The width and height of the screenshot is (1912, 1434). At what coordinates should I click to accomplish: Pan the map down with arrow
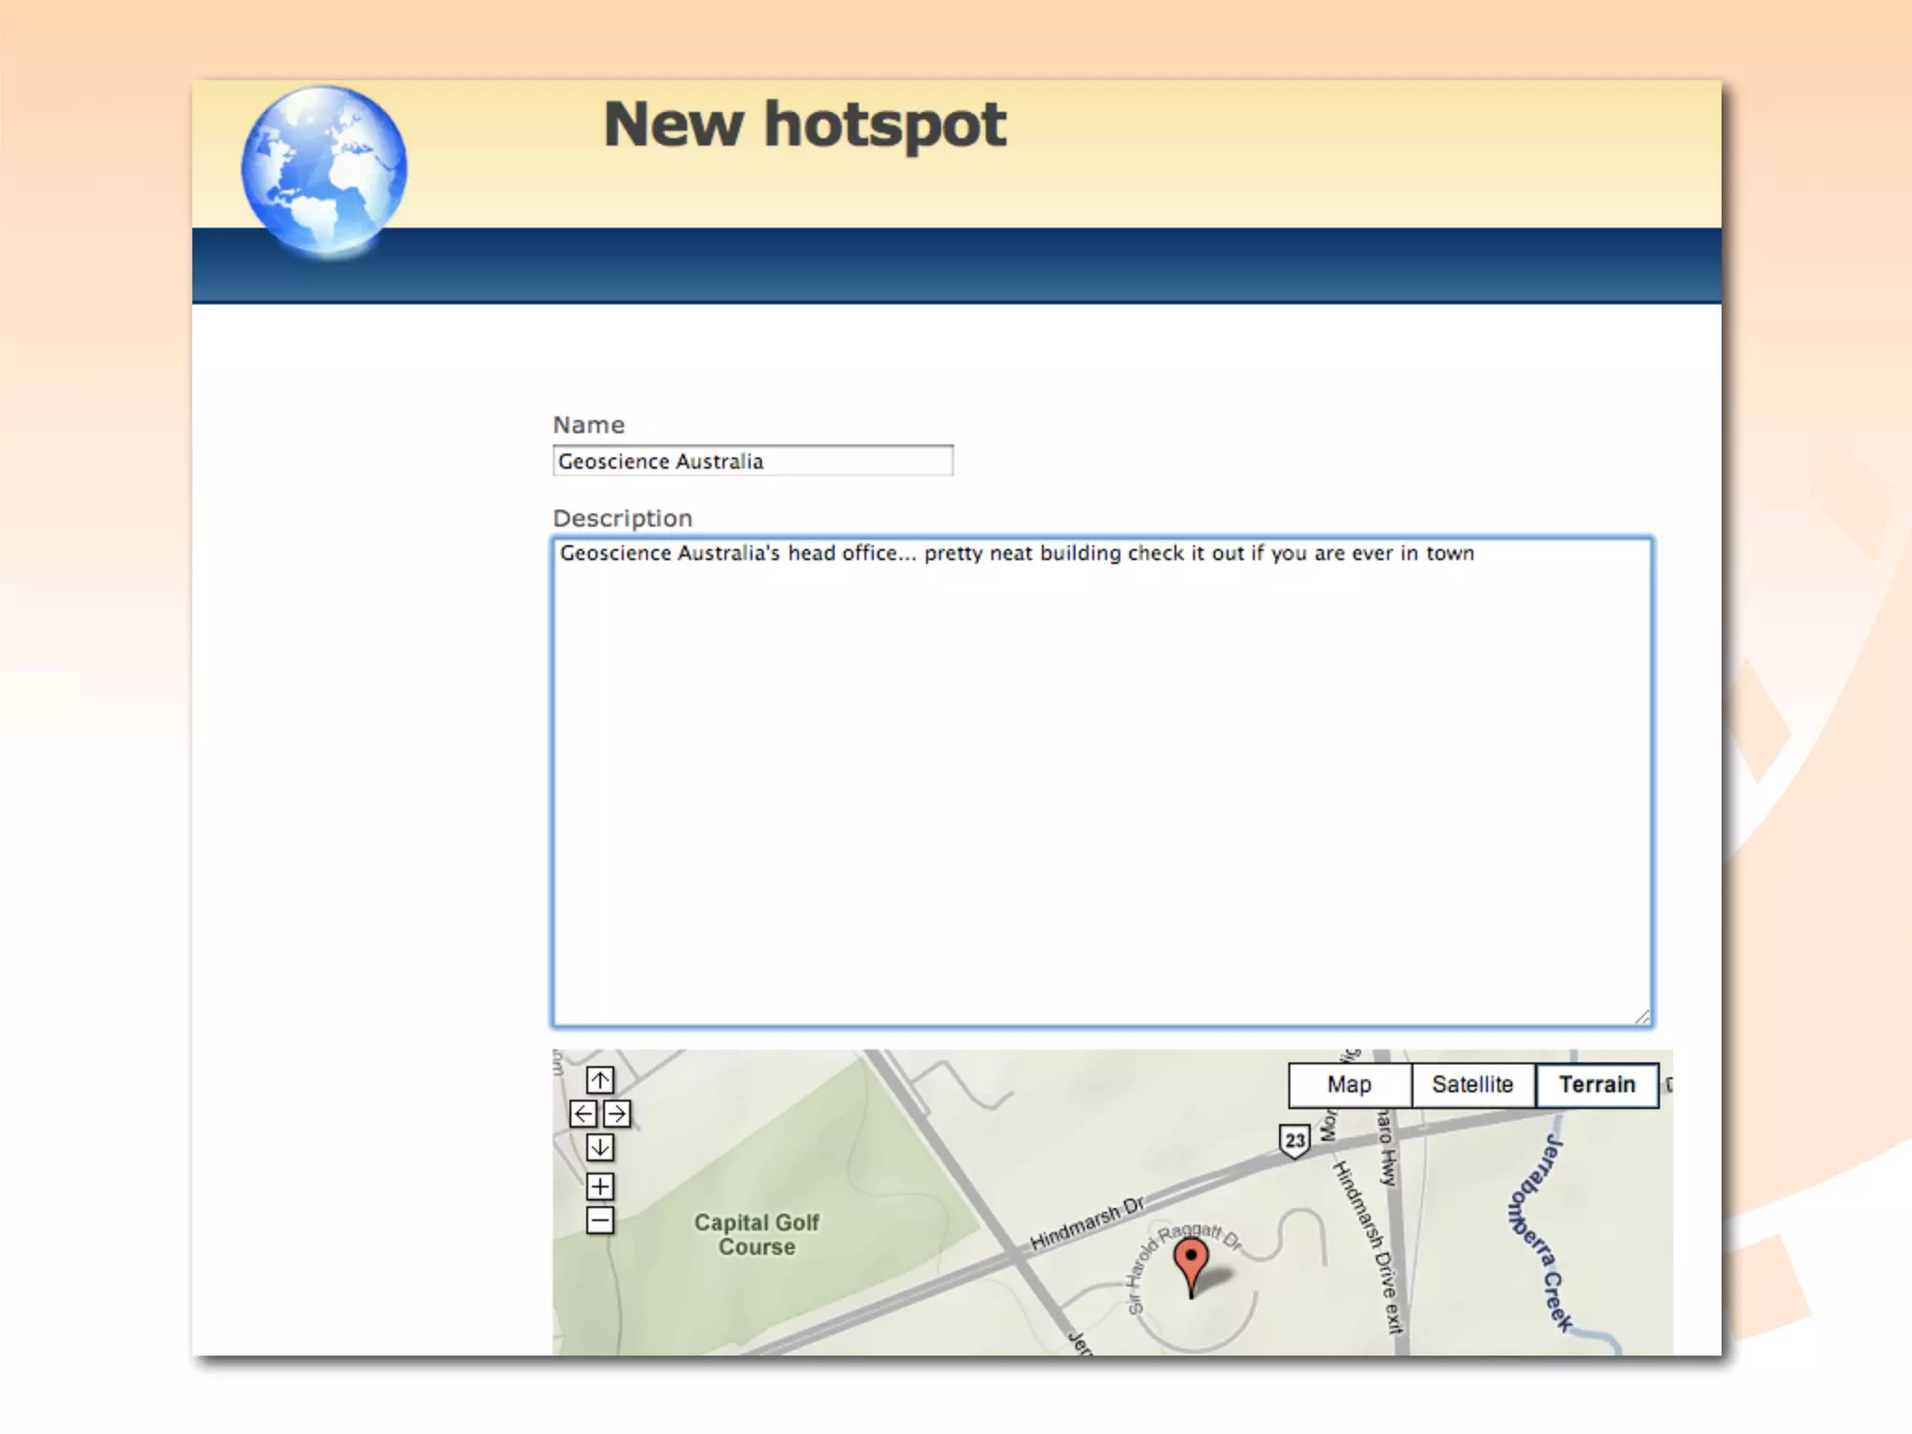[x=599, y=1147]
